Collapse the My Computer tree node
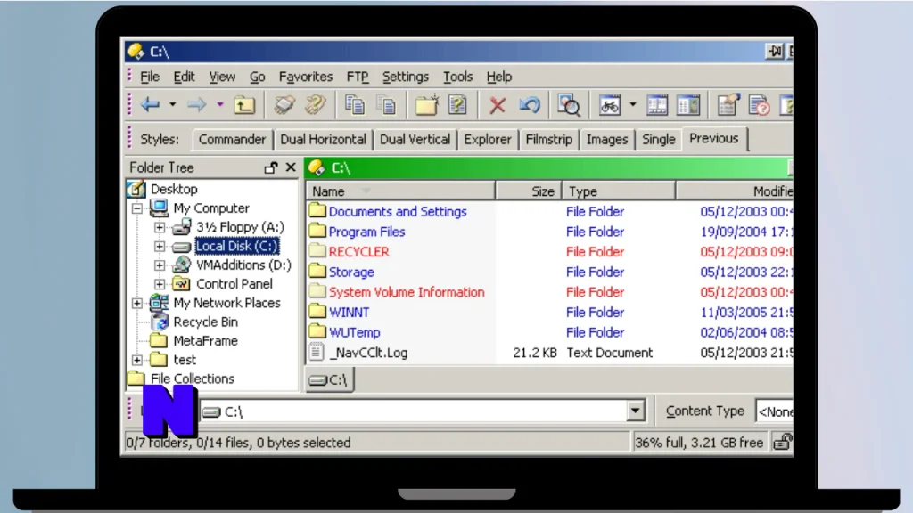This screenshot has width=913, height=513. click(x=136, y=208)
